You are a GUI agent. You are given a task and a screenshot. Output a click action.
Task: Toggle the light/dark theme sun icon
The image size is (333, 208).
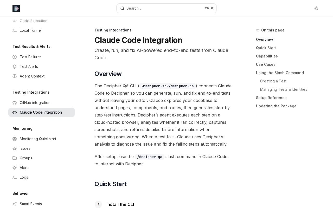(x=316, y=8)
